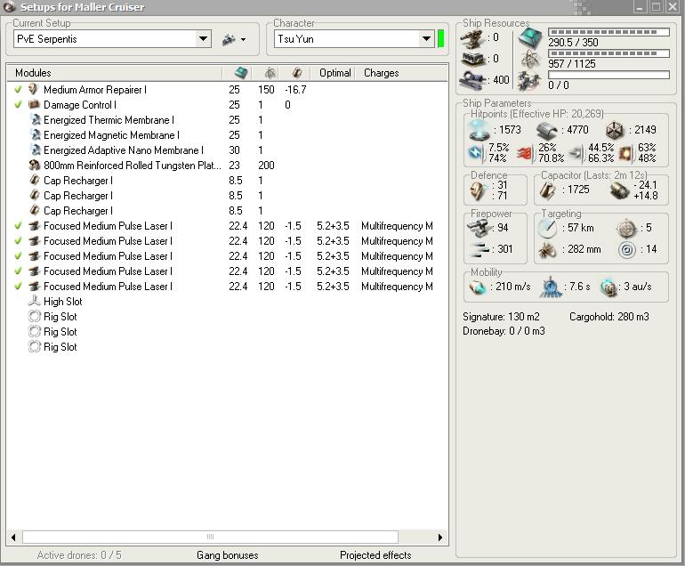Click the Optimal column header
The image size is (685, 566).
pos(334,73)
